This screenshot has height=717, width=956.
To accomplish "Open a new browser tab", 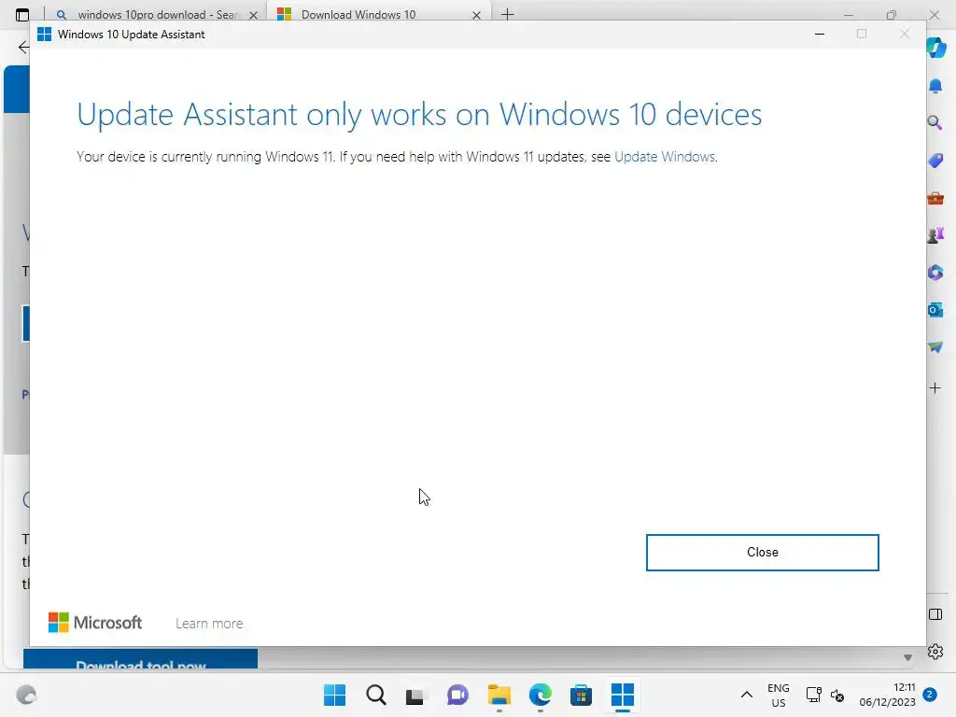I will click(507, 15).
